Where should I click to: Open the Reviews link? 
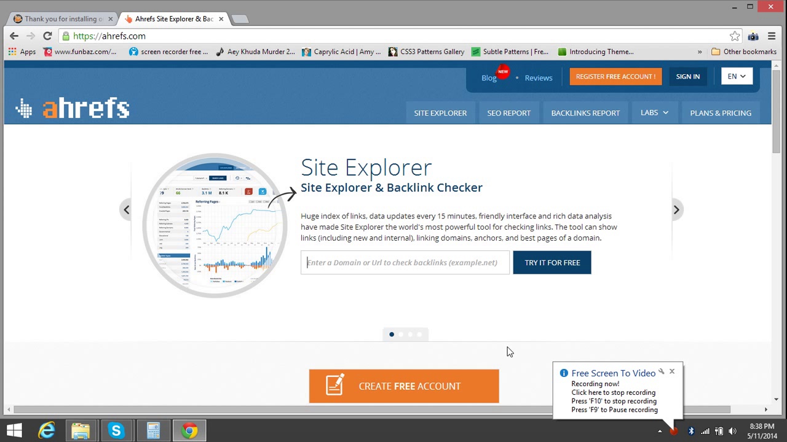tap(539, 77)
